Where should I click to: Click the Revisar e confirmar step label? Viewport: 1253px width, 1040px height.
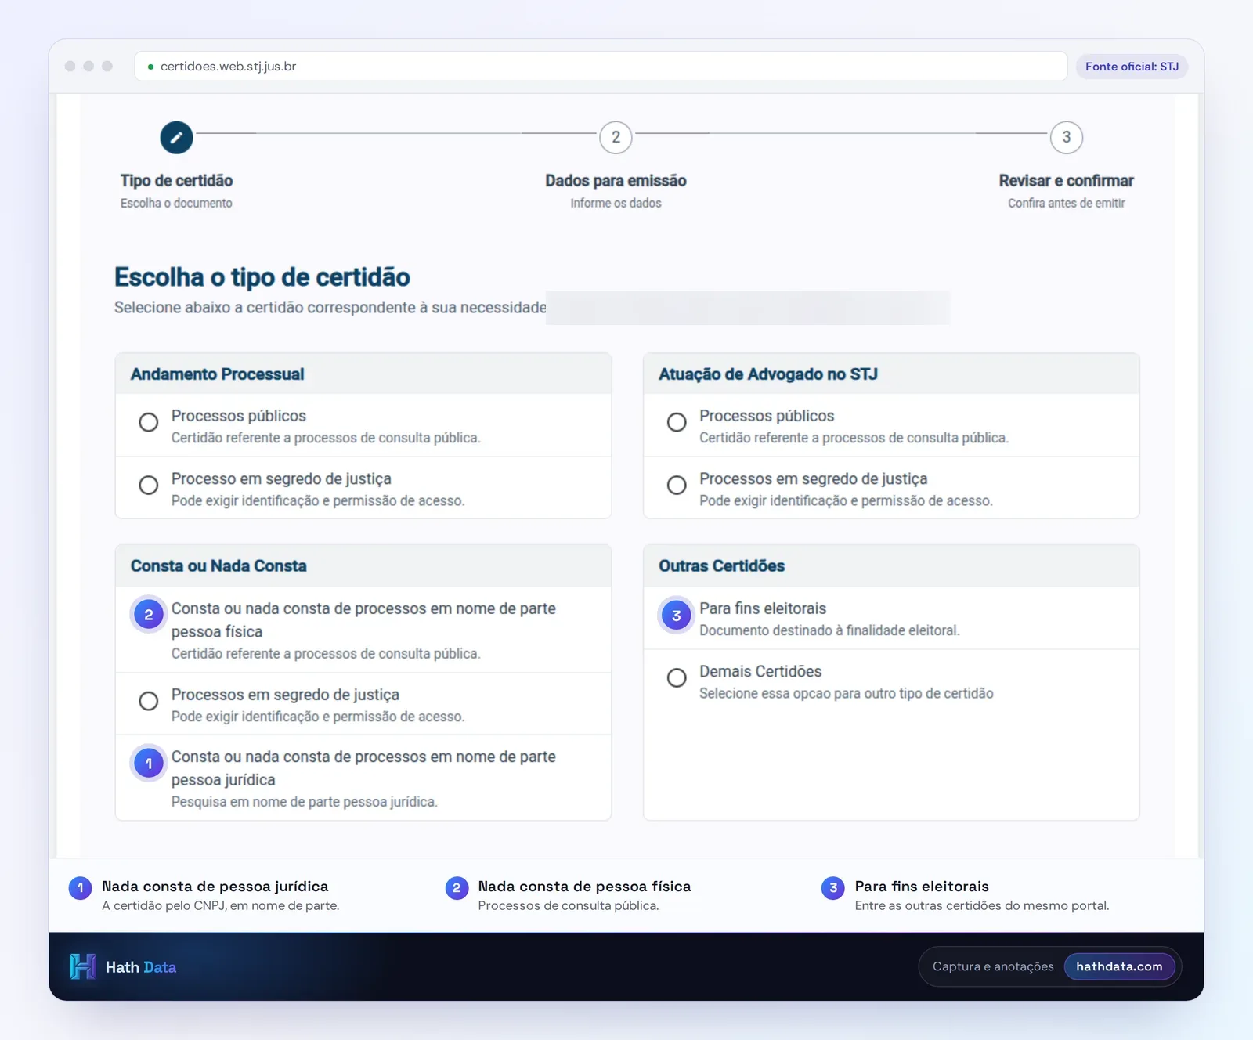(1066, 181)
